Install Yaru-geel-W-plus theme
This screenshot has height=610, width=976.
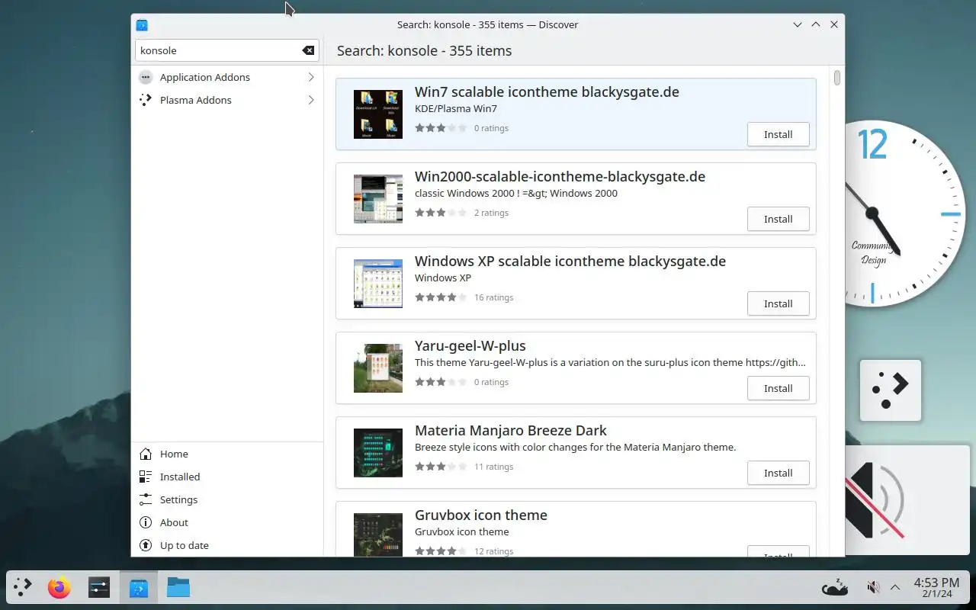point(778,388)
